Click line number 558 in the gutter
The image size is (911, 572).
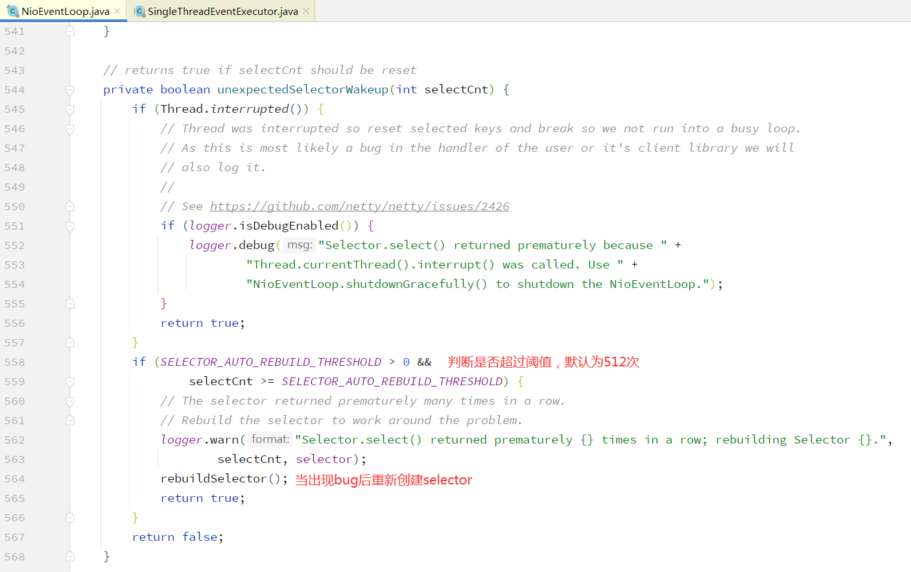tap(14, 362)
